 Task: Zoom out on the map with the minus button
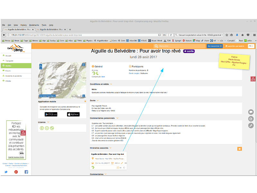tap(41, 68)
